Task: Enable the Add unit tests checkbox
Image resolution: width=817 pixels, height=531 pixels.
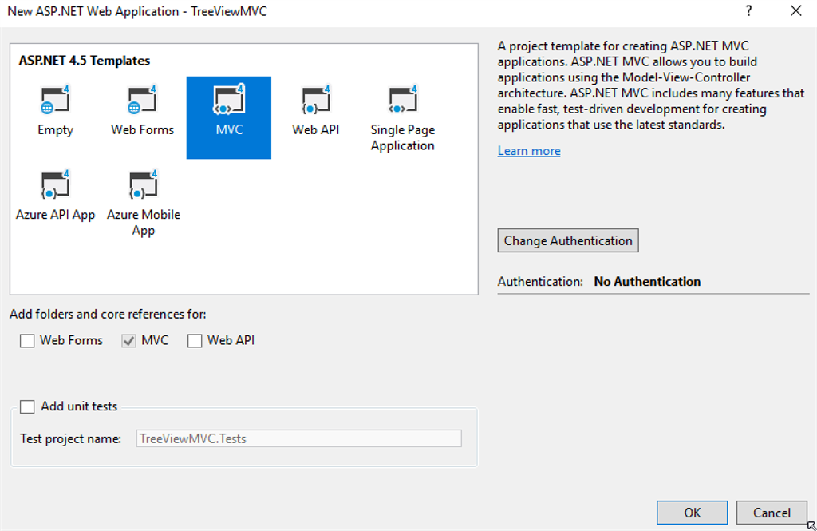Action: (27, 406)
